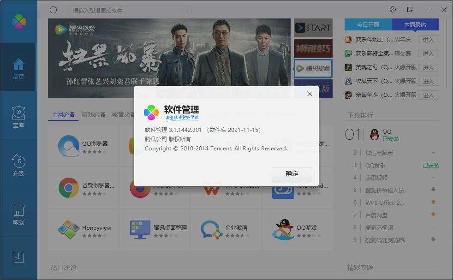
Task: Open the 宝库 sidebar section
Action: click(18, 117)
